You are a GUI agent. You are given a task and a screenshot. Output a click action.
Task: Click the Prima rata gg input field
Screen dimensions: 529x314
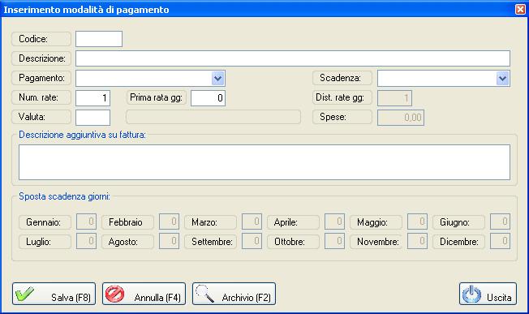click(208, 98)
